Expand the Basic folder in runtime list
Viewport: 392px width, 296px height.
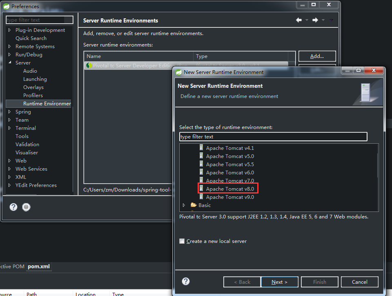click(184, 205)
